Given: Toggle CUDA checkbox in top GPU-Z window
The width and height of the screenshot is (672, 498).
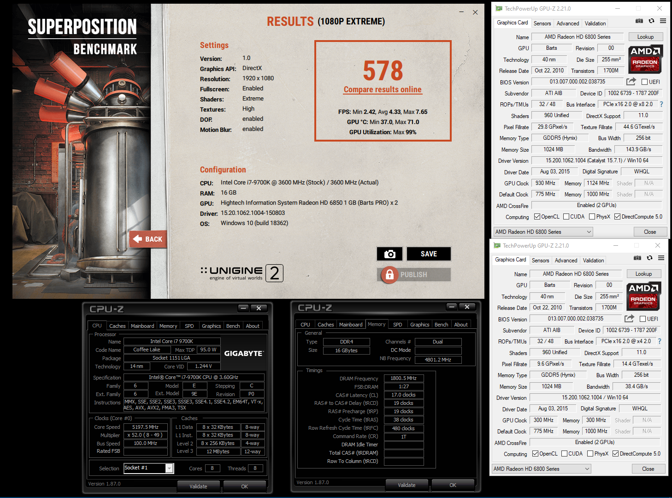Looking at the screenshot, I should point(566,217).
